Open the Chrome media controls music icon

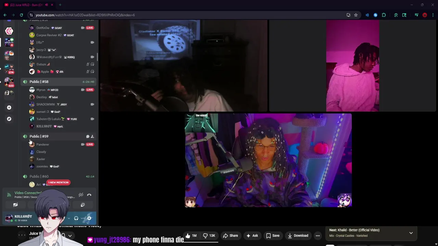416,15
